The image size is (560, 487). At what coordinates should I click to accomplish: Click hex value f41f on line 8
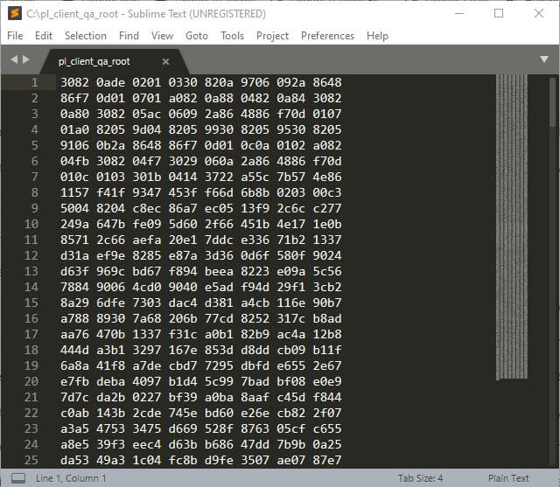tap(111, 192)
